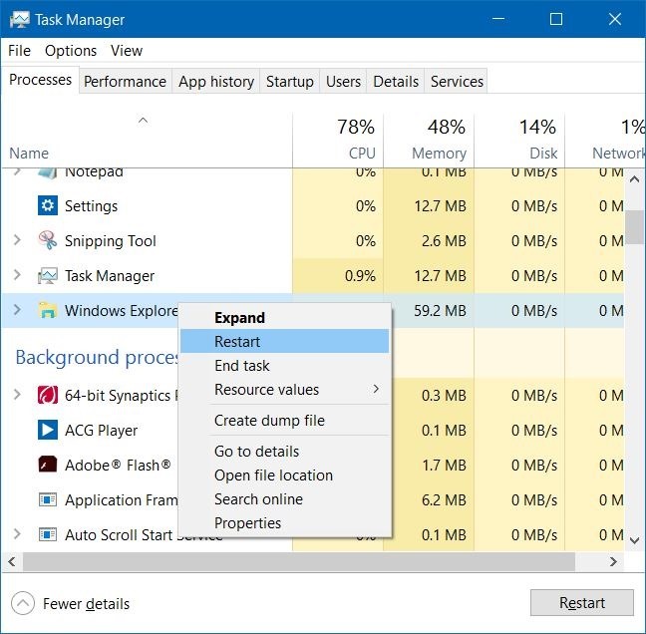
Task: Choose Go to details
Action: click(x=285, y=452)
